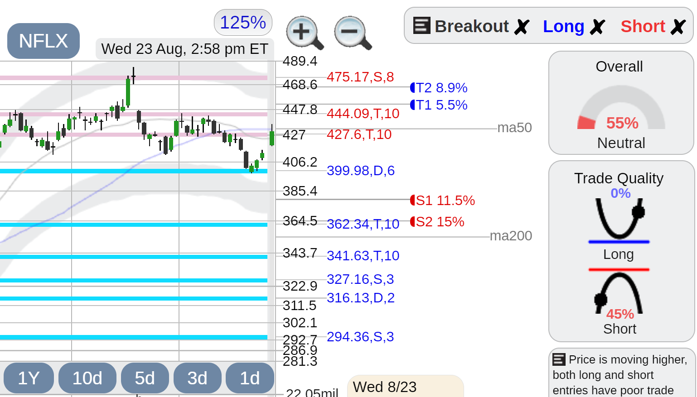This screenshot has height=397, width=697.
Task: Zoom out with the minus magnifier icon
Action: click(x=353, y=33)
